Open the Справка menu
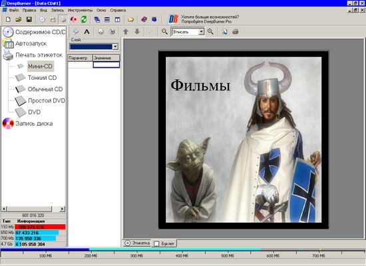366x266 pixels. tap(118, 10)
